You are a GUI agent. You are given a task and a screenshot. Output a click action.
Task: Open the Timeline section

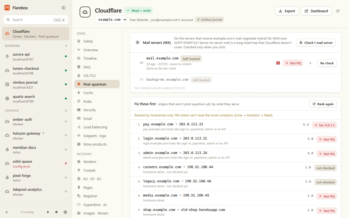click(x=97, y=58)
